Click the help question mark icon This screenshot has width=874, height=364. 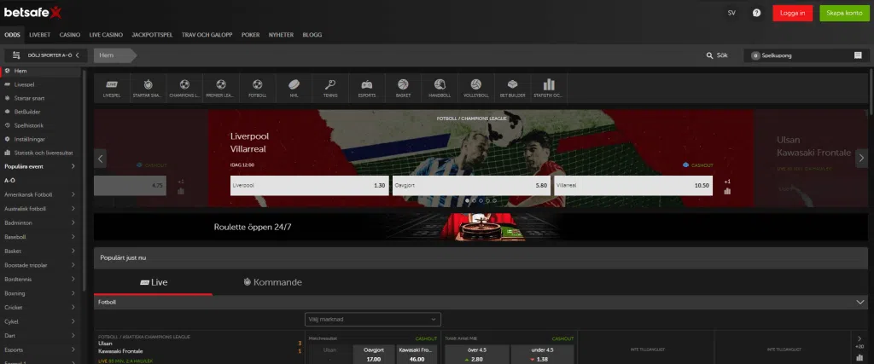pos(756,13)
